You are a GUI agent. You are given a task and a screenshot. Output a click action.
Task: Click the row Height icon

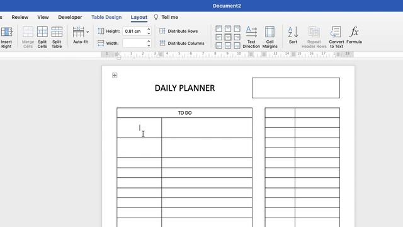pos(101,31)
